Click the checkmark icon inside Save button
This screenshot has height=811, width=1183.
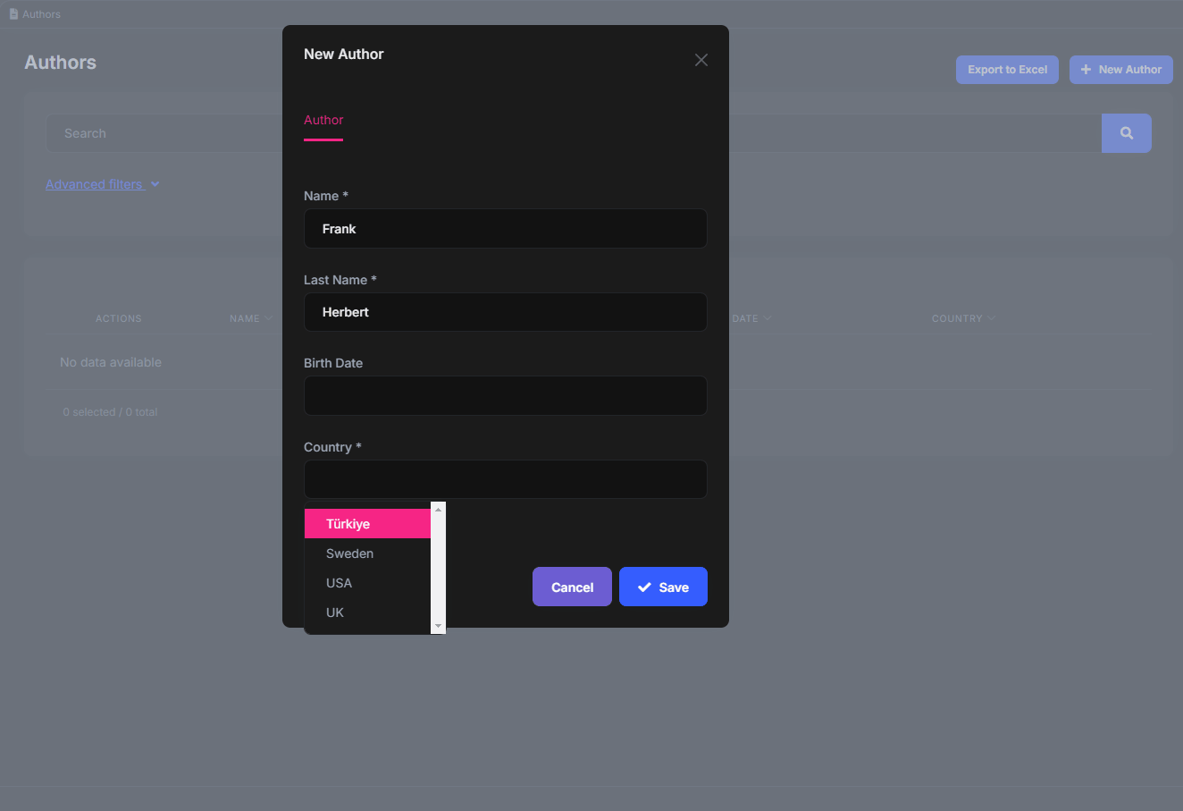click(x=644, y=587)
